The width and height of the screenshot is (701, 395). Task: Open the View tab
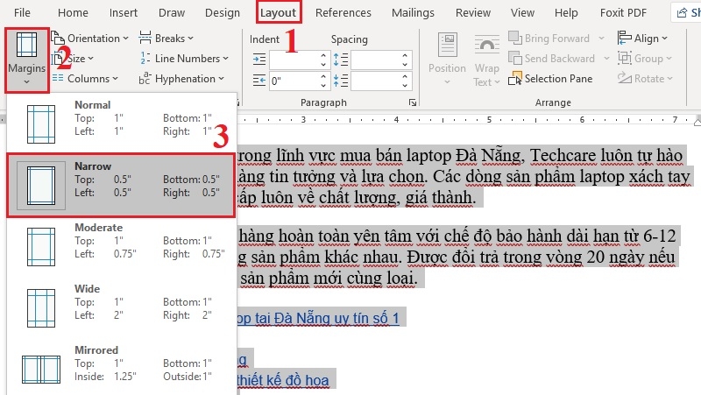(x=522, y=12)
